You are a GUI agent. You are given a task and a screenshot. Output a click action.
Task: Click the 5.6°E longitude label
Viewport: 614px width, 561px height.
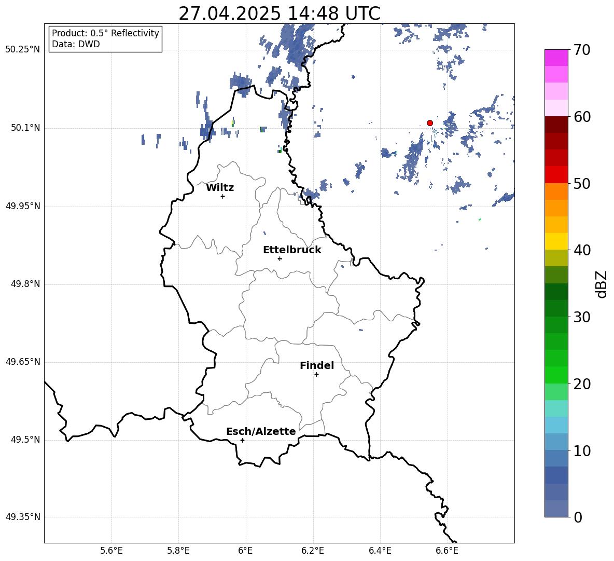click(111, 551)
